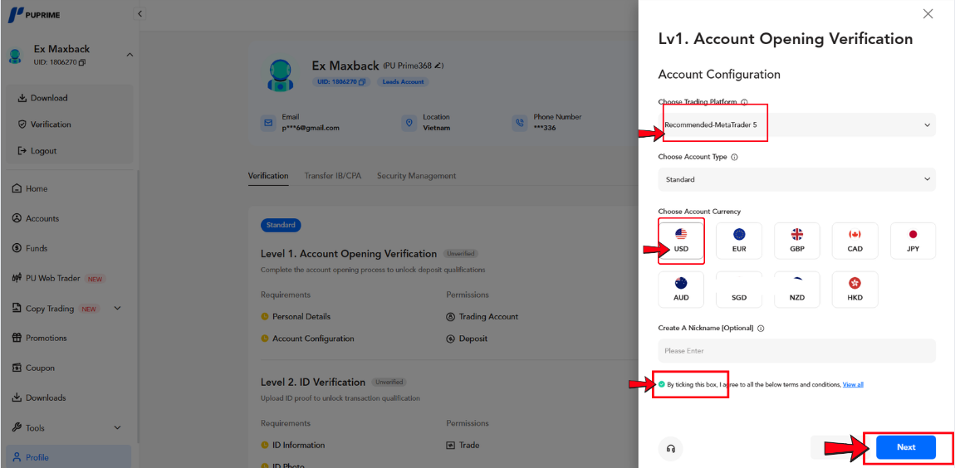The width and height of the screenshot is (955, 468).
Task: Click info icon next to Choose Account Type
Action: tap(734, 157)
